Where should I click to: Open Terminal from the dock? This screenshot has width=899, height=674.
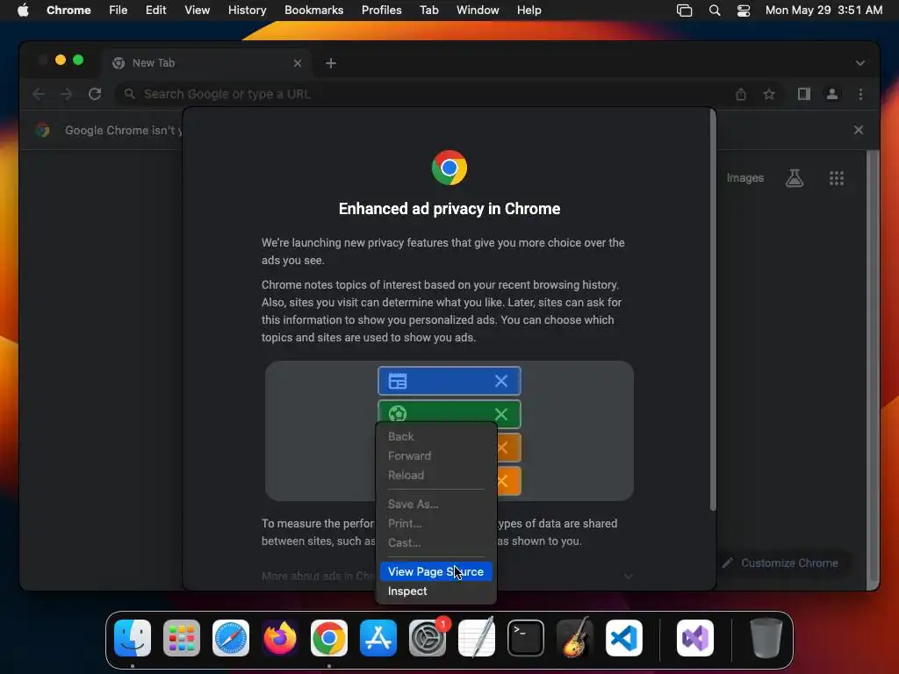(526, 638)
